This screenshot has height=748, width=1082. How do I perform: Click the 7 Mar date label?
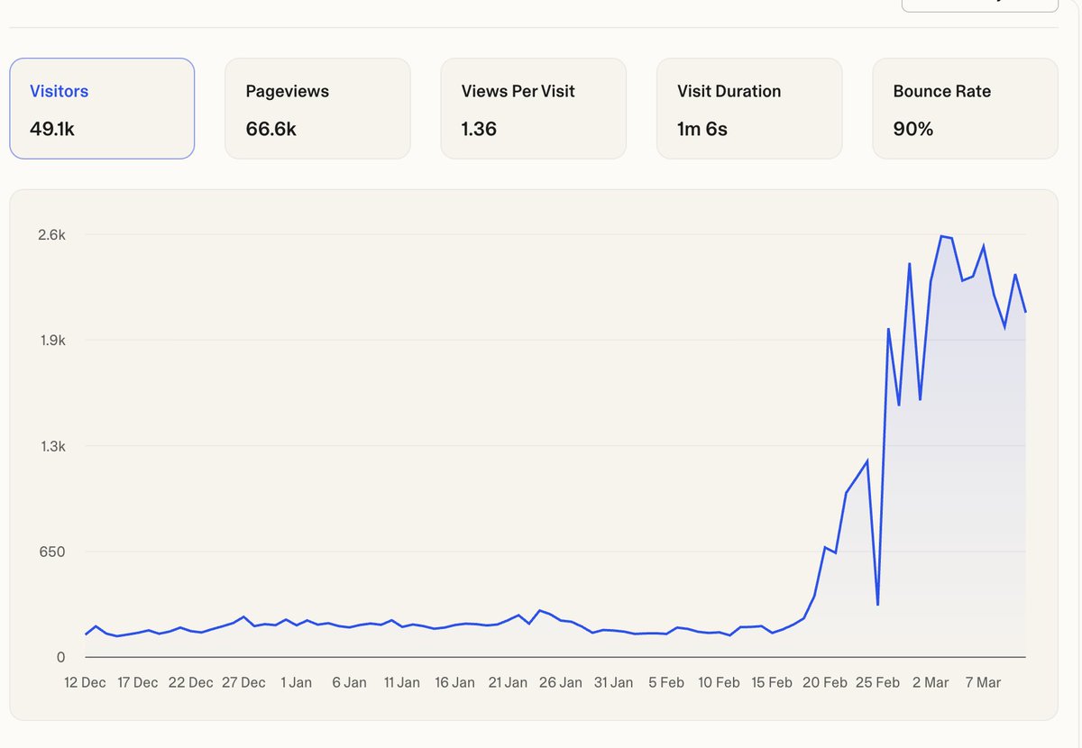pos(983,682)
